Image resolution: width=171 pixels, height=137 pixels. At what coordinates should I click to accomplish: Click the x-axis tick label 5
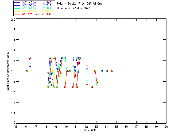pos(16,127)
